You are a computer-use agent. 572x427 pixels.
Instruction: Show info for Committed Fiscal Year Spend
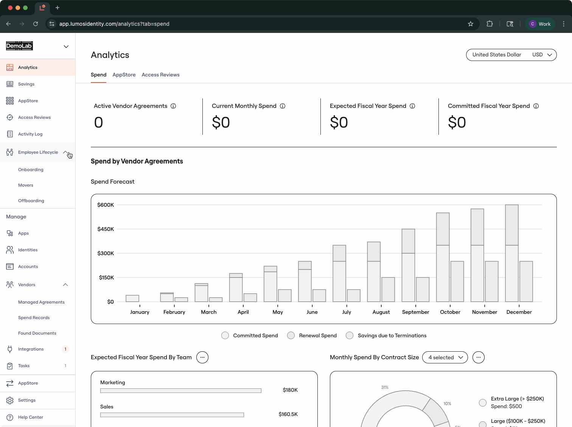tap(536, 106)
